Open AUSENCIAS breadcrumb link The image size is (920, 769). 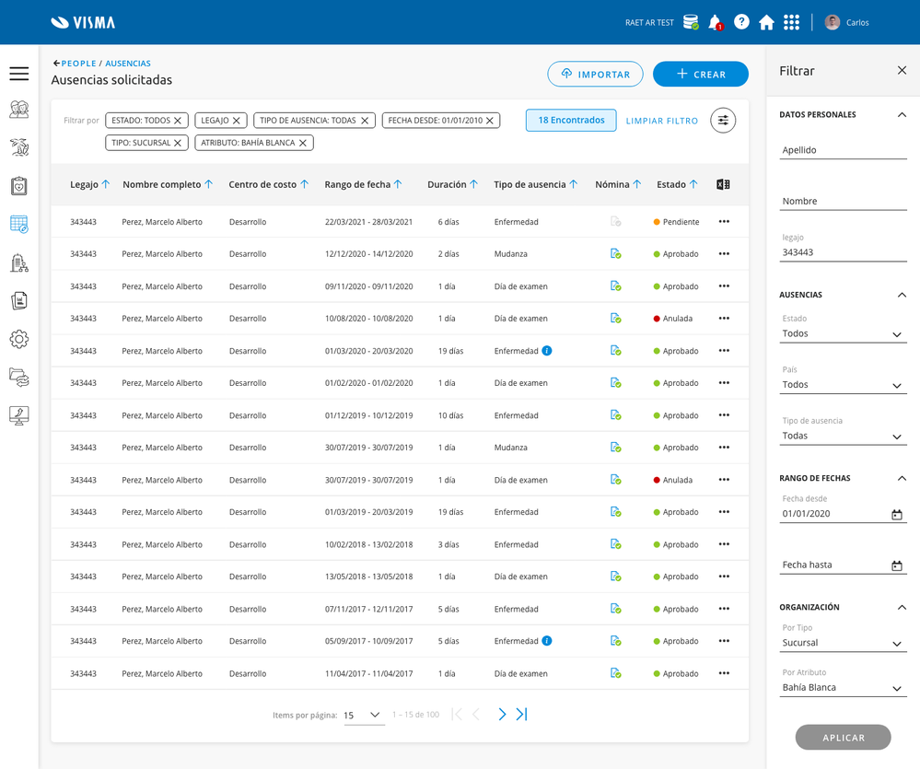pyautogui.click(x=128, y=64)
